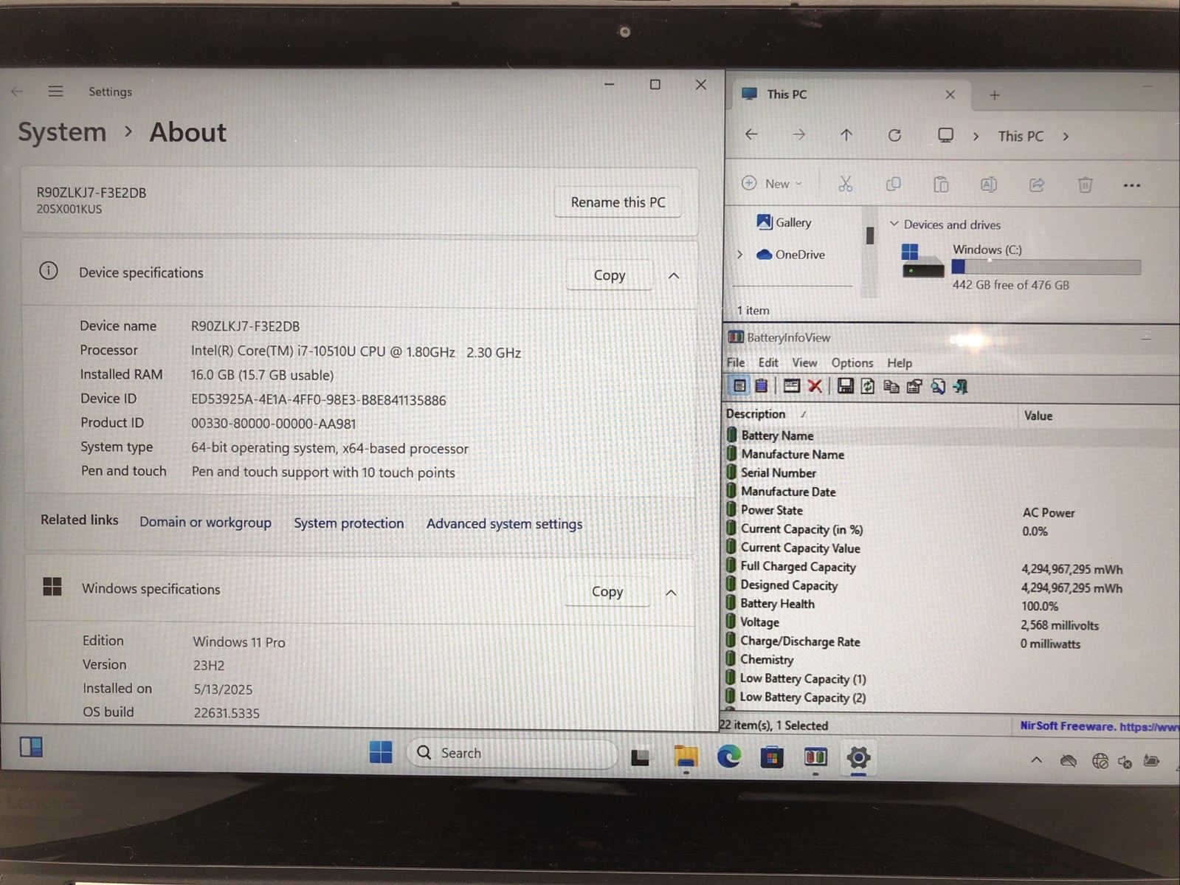Collapse the Windows specifications section

(671, 593)
